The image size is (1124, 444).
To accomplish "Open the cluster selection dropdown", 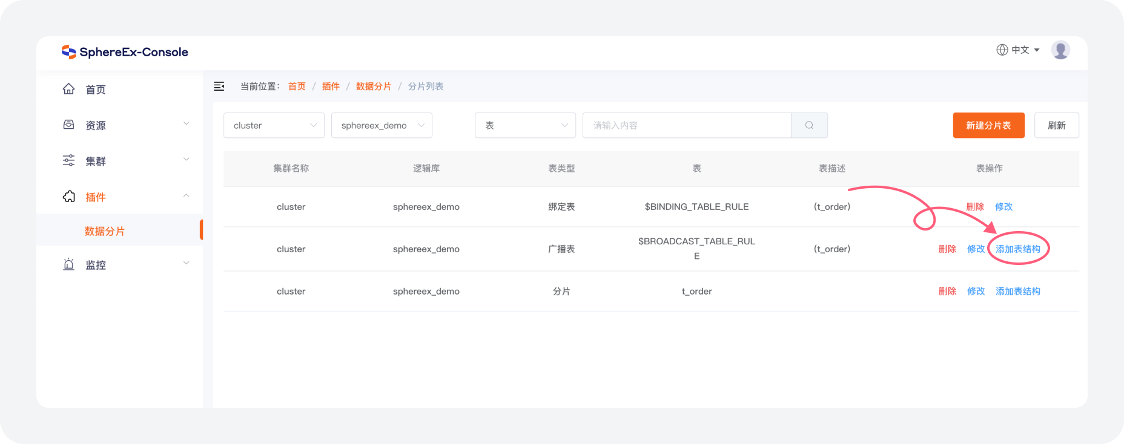I will (274, 125).
